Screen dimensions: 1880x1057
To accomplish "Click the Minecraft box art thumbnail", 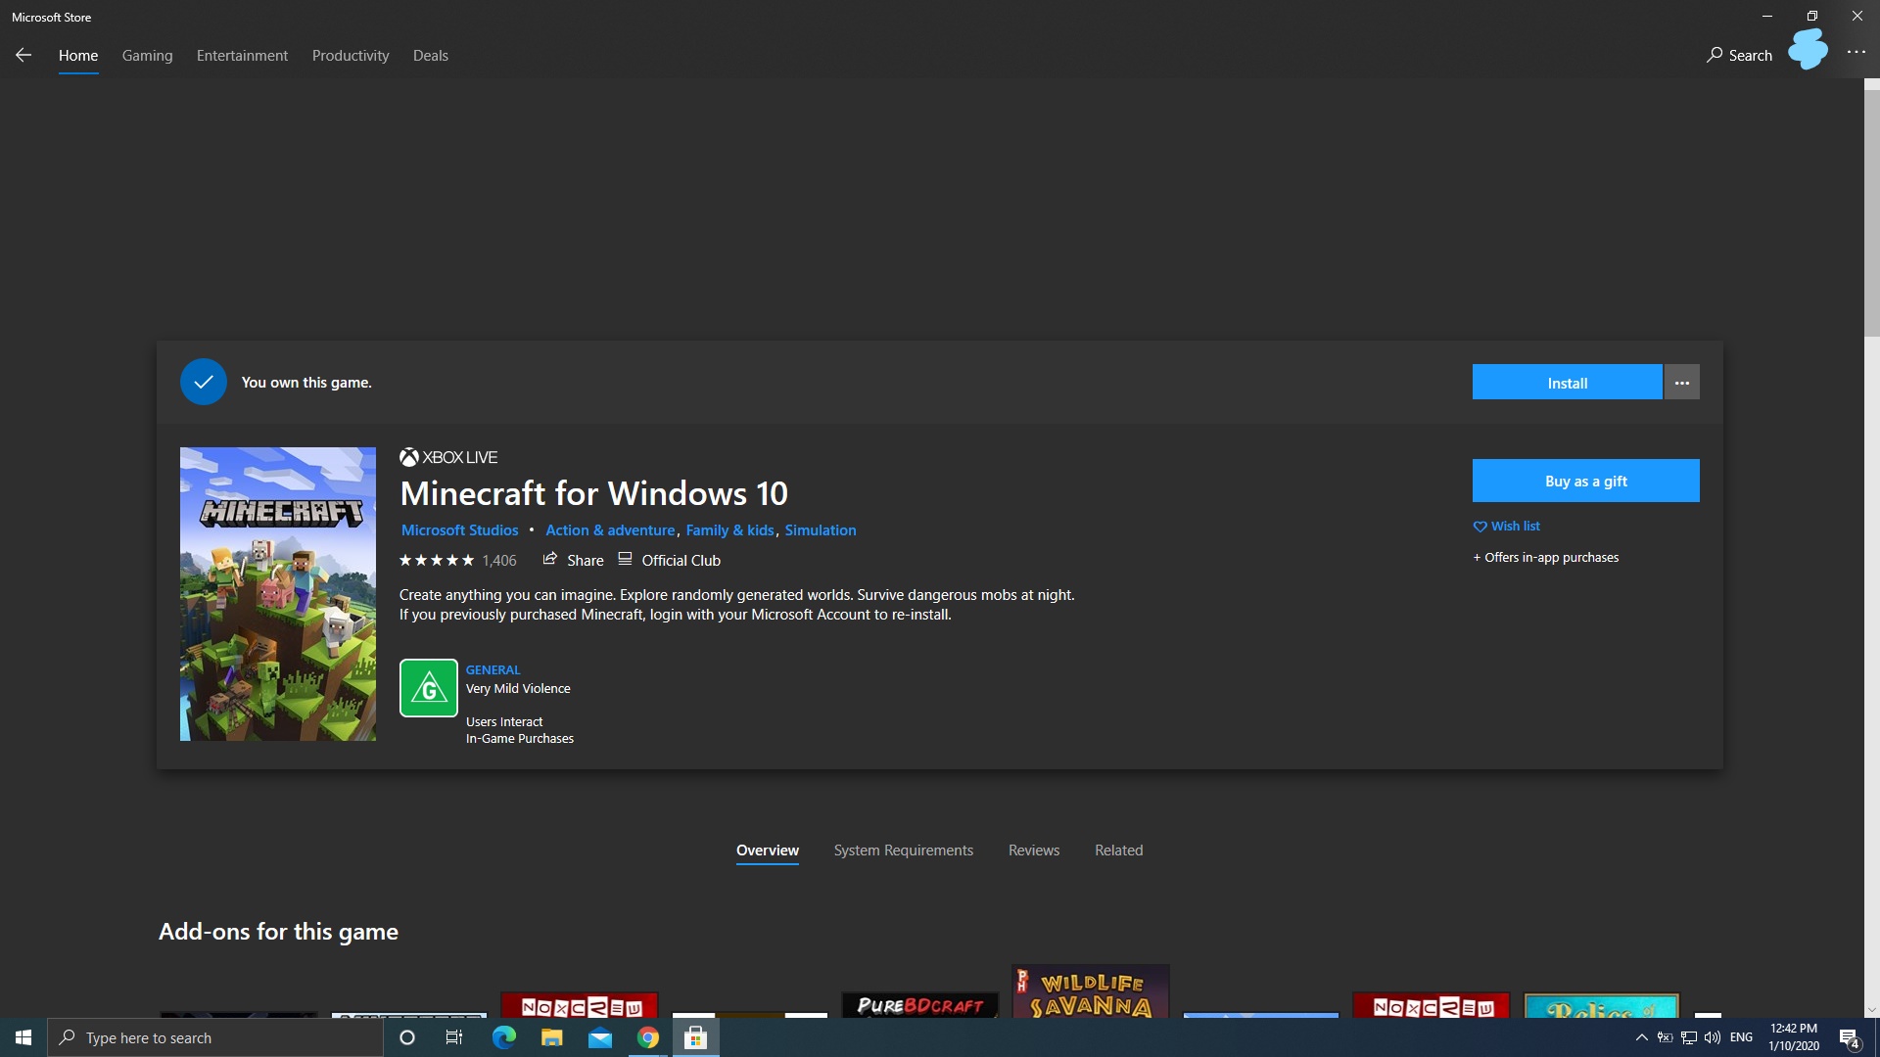I will coord(278,594).
